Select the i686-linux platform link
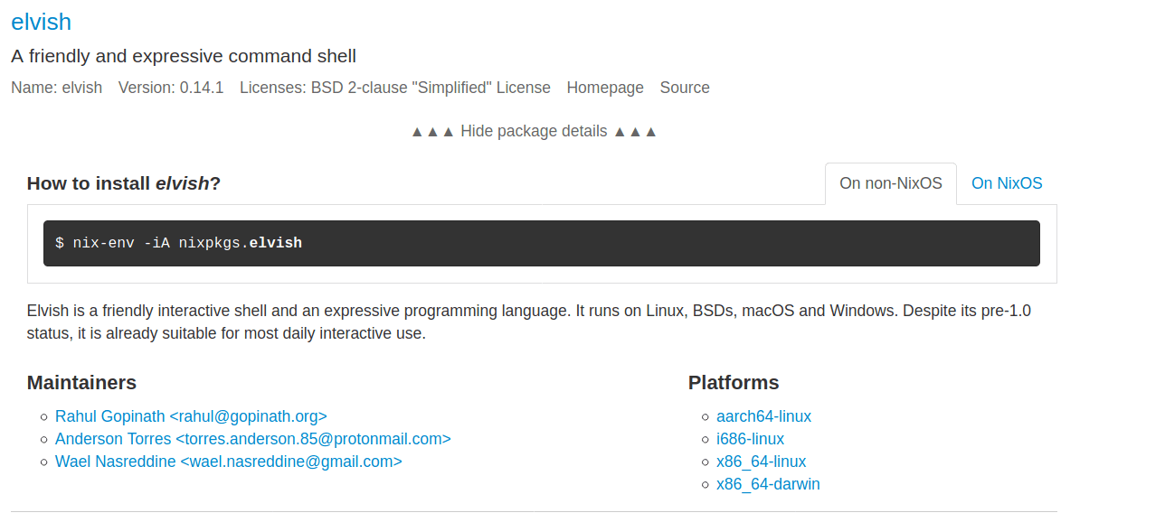 (x=750, y=439)
